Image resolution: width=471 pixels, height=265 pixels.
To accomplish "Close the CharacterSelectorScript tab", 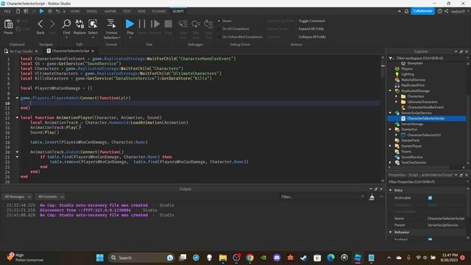I will point(93,51).
